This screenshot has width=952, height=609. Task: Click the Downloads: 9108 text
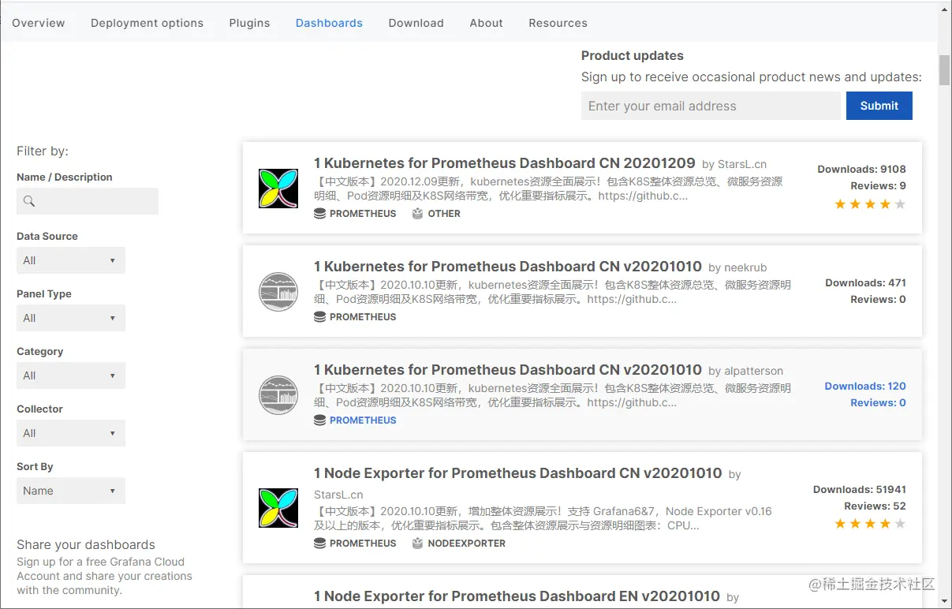pyautogui.click(x=861, y=169)
